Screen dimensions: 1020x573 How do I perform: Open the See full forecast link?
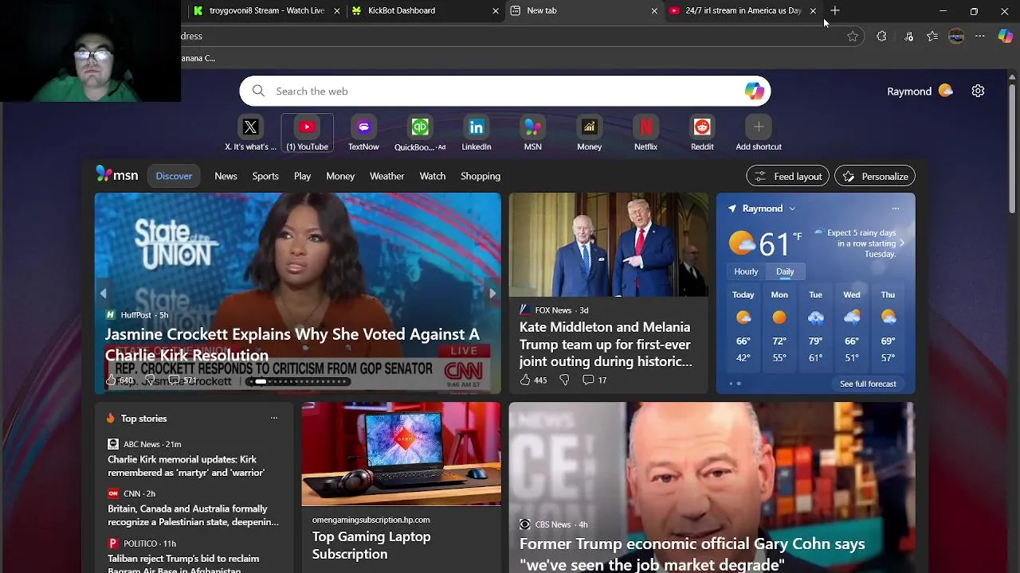pyautogui.click(x=868, y=384)
